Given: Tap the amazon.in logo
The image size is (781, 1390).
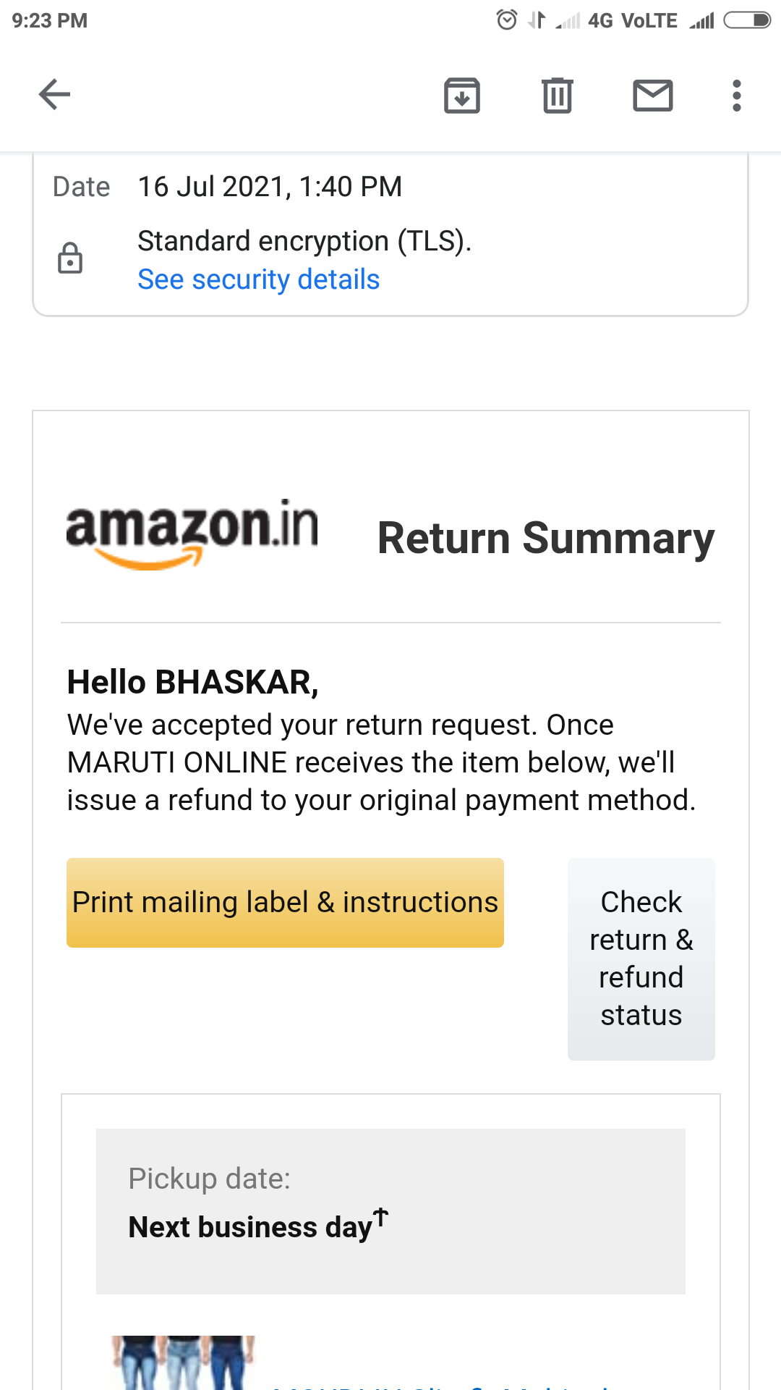Looking at the screenshot, I should (192, 534).
